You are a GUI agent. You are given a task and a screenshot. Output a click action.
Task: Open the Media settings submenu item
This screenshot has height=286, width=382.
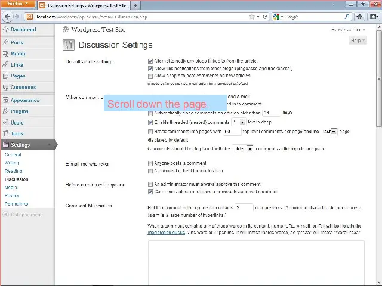pos(11,188)
